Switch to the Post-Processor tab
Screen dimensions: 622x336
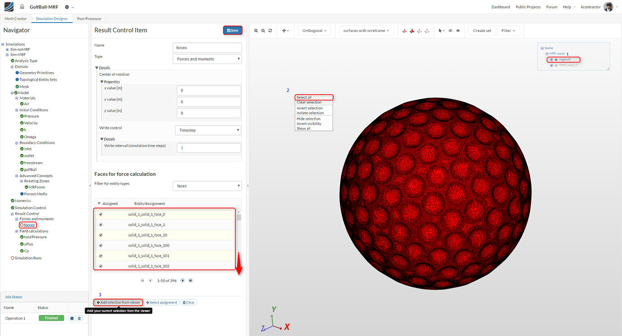pyautogui.click(x=89, y=18)
